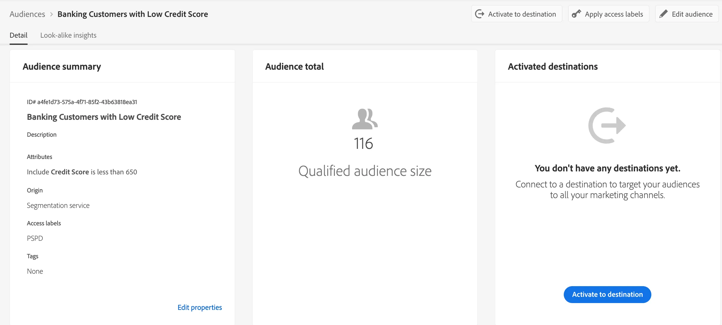Click the audience count 116

tap(363, 144)
